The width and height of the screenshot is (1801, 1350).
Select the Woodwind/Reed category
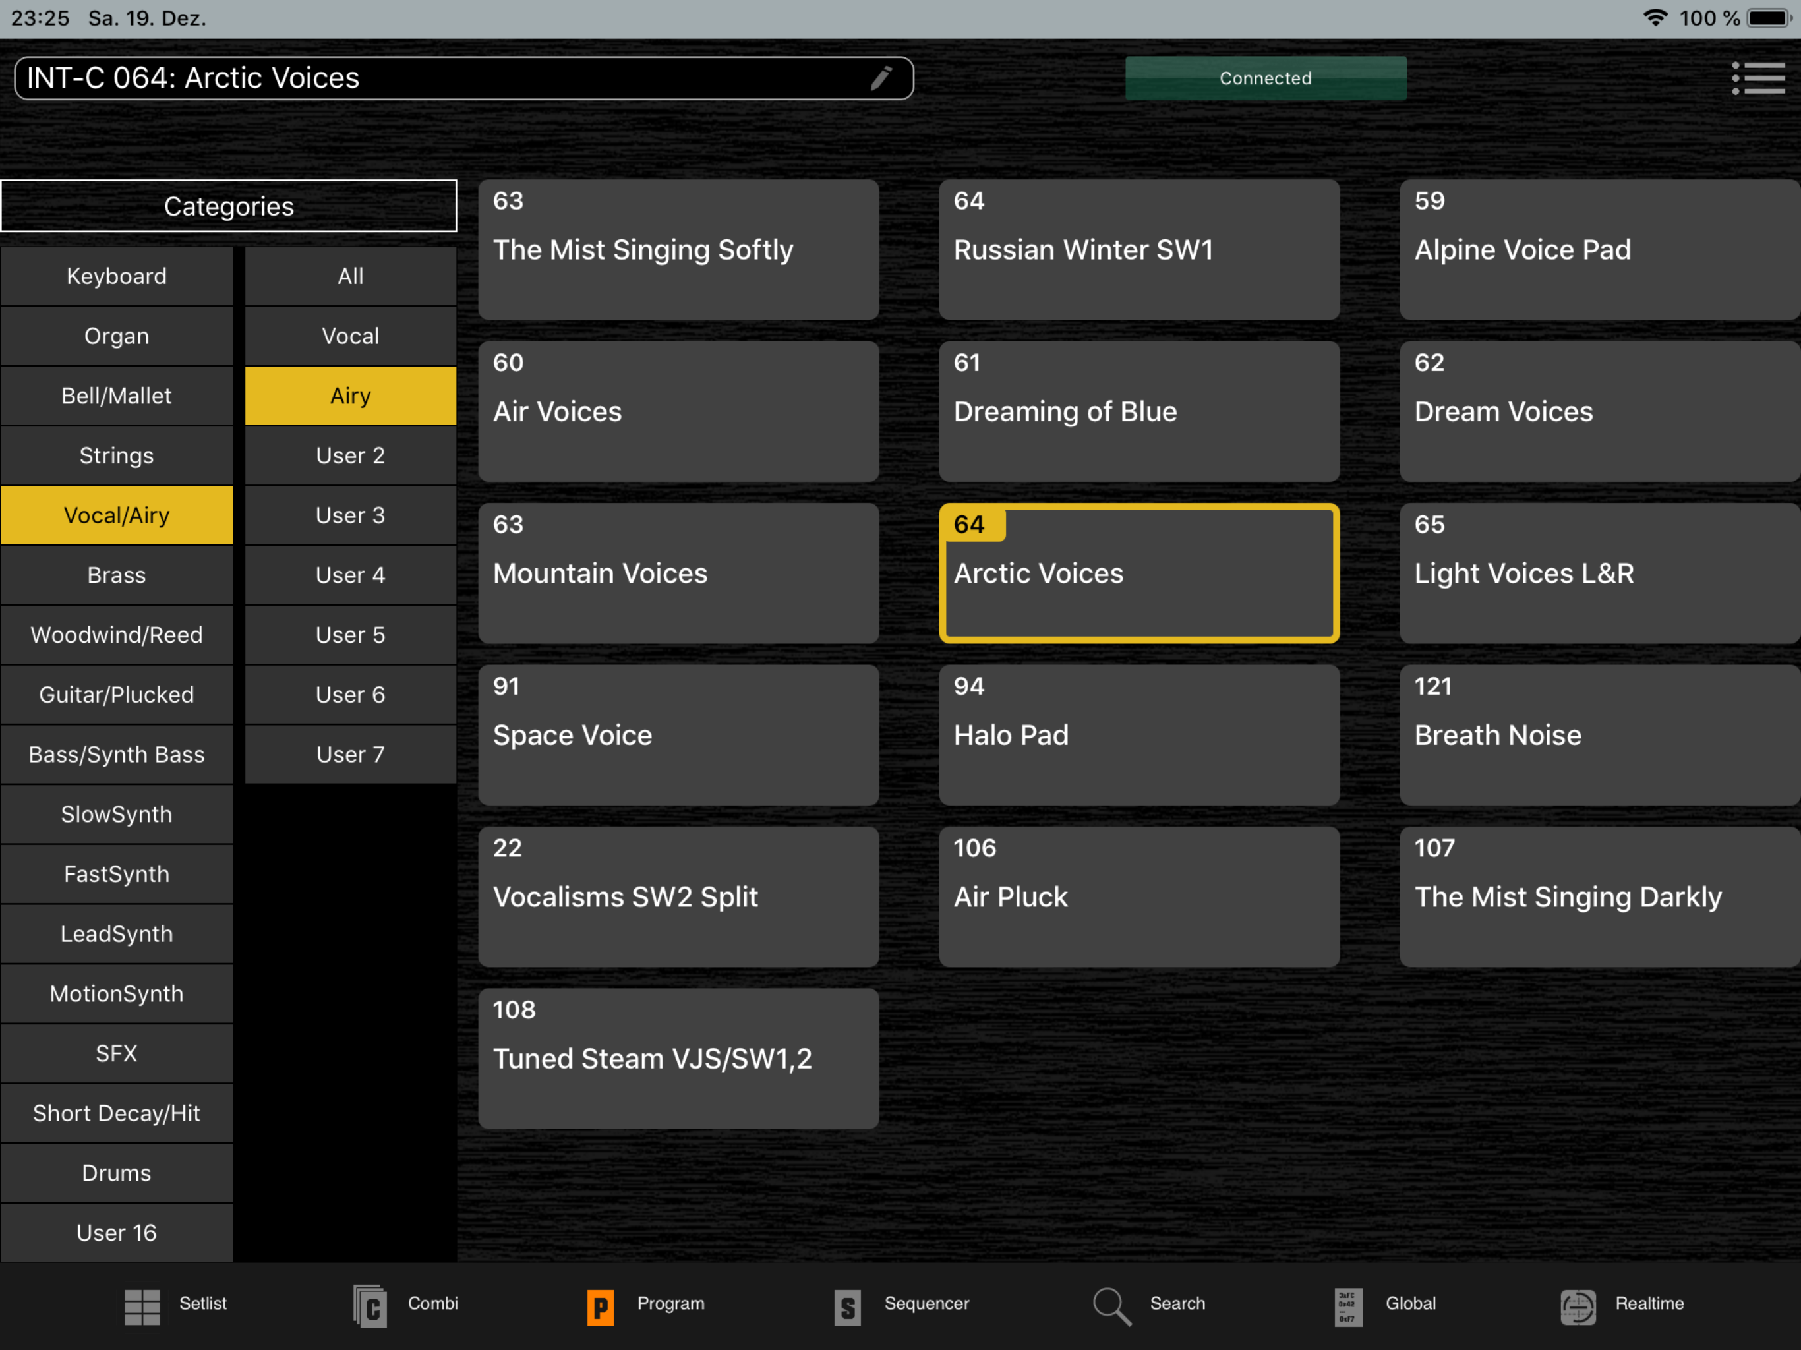(117, 635)
